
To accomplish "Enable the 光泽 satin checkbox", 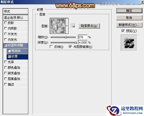I will coord(6,62).
